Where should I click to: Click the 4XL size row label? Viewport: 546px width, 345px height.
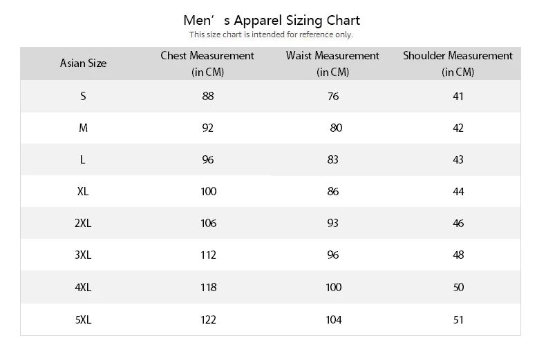coord(83,287)
